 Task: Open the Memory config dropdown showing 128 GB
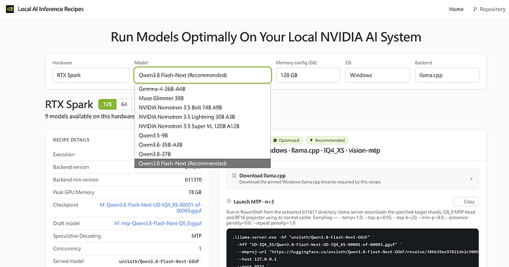(308, 75)
